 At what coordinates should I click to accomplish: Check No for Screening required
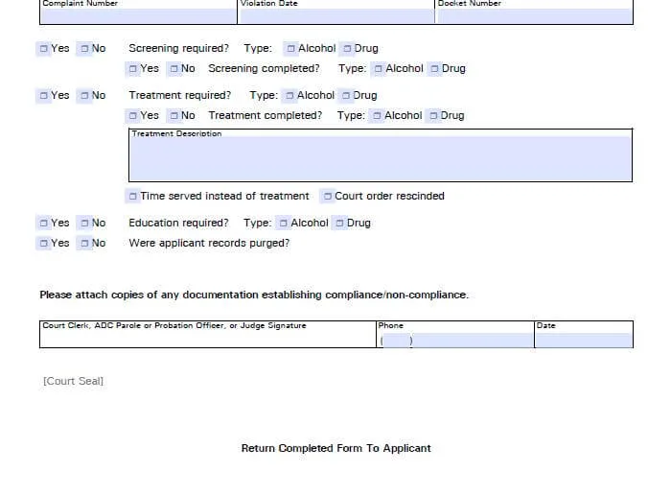click(x=84, y=48)
